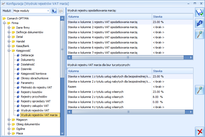
Task: Select row Stawka w kolumnie 4 z tytułu usług własnych
Action: tap(130, 107)
